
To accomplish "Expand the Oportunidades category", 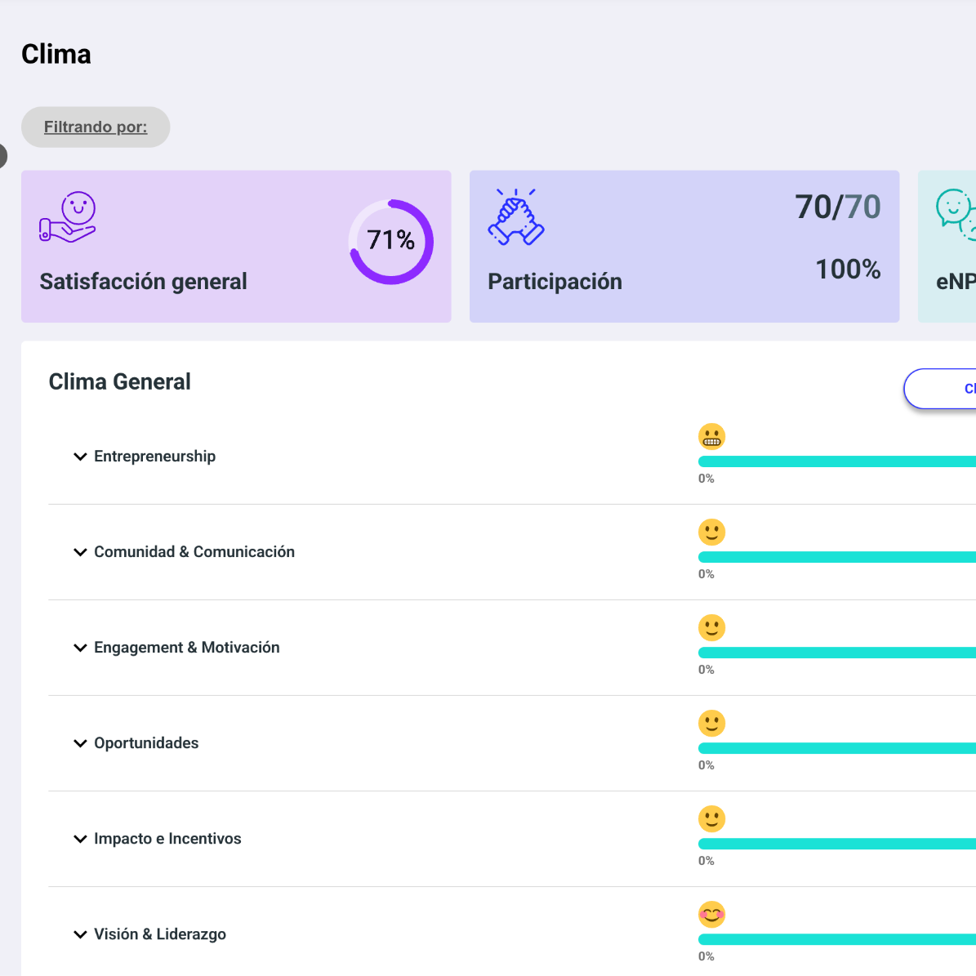I will [80, 743].
